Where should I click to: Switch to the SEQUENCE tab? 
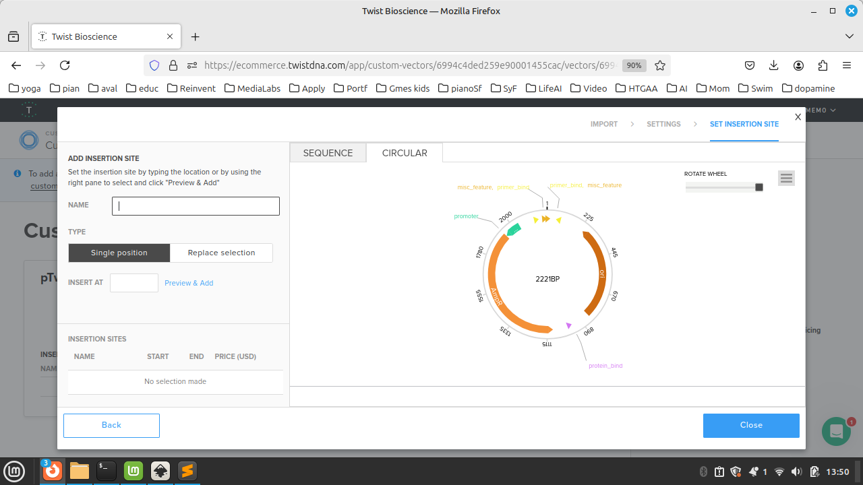[x=328, y=153]
